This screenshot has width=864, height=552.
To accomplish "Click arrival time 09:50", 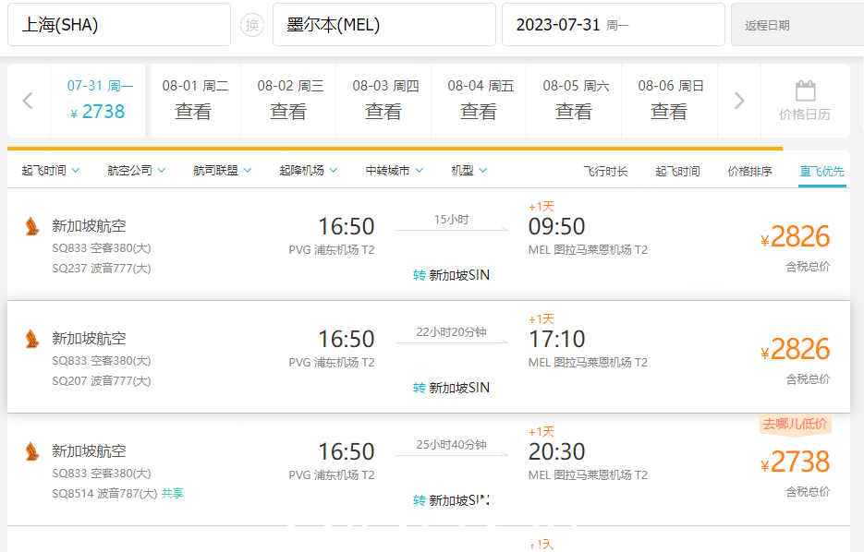I will click(x=556, y=227).
